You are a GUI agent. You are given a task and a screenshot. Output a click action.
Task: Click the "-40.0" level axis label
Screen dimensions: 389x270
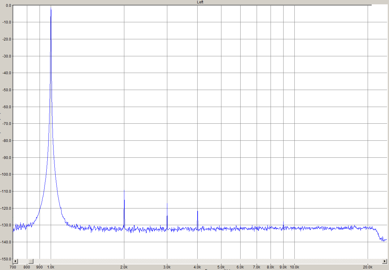tap(7, 73)
